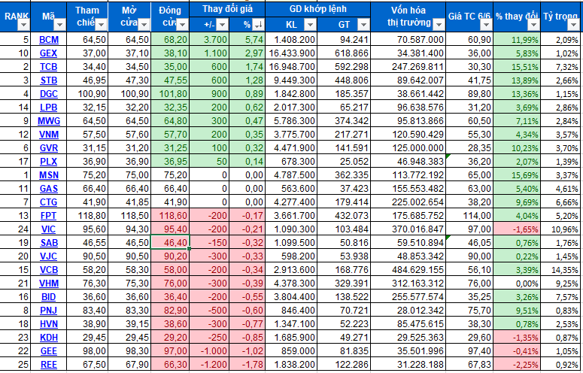Follow the GAS ticker link
Image resolution: width=583 pixels, height=373 pixels.
pos(49,189)
